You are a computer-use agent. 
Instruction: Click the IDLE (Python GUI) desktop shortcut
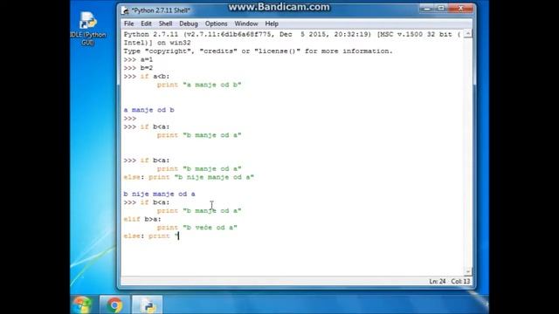pos(87,29)
